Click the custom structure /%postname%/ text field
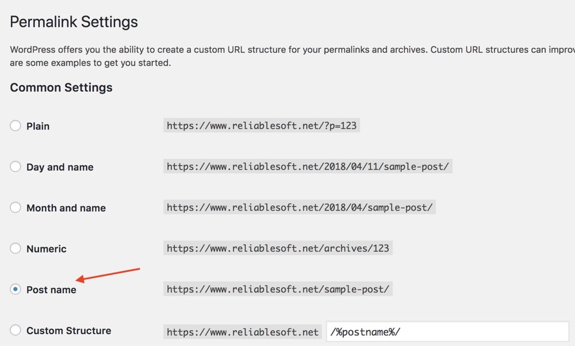This screenshot has width=575, height=346. coord(447,332)
